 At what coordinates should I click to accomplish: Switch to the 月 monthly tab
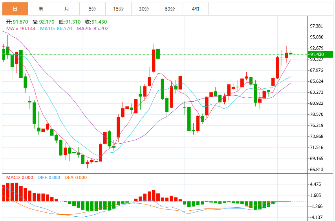(67, 9)
